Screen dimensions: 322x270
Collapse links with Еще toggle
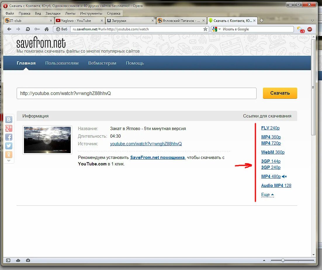(267, 194)
